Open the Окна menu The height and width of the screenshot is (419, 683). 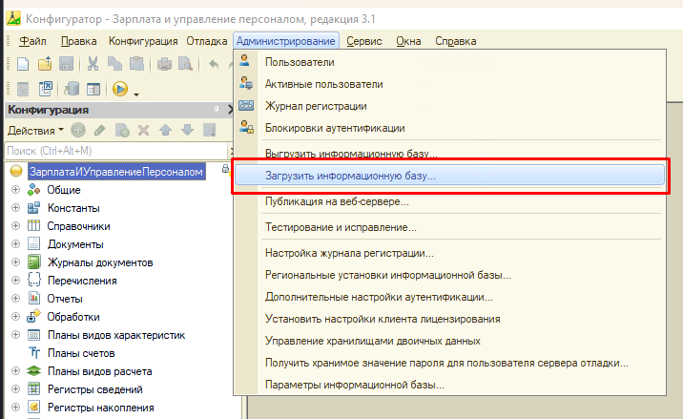[x=408, y=41]
